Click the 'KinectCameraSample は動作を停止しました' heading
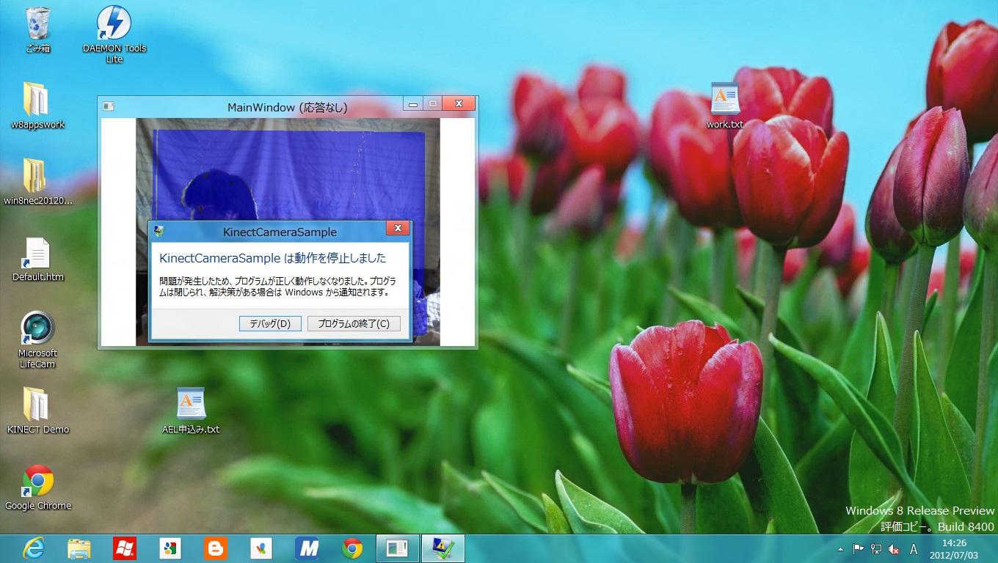This screenshot has height=563, width=998. coord(273,258)
